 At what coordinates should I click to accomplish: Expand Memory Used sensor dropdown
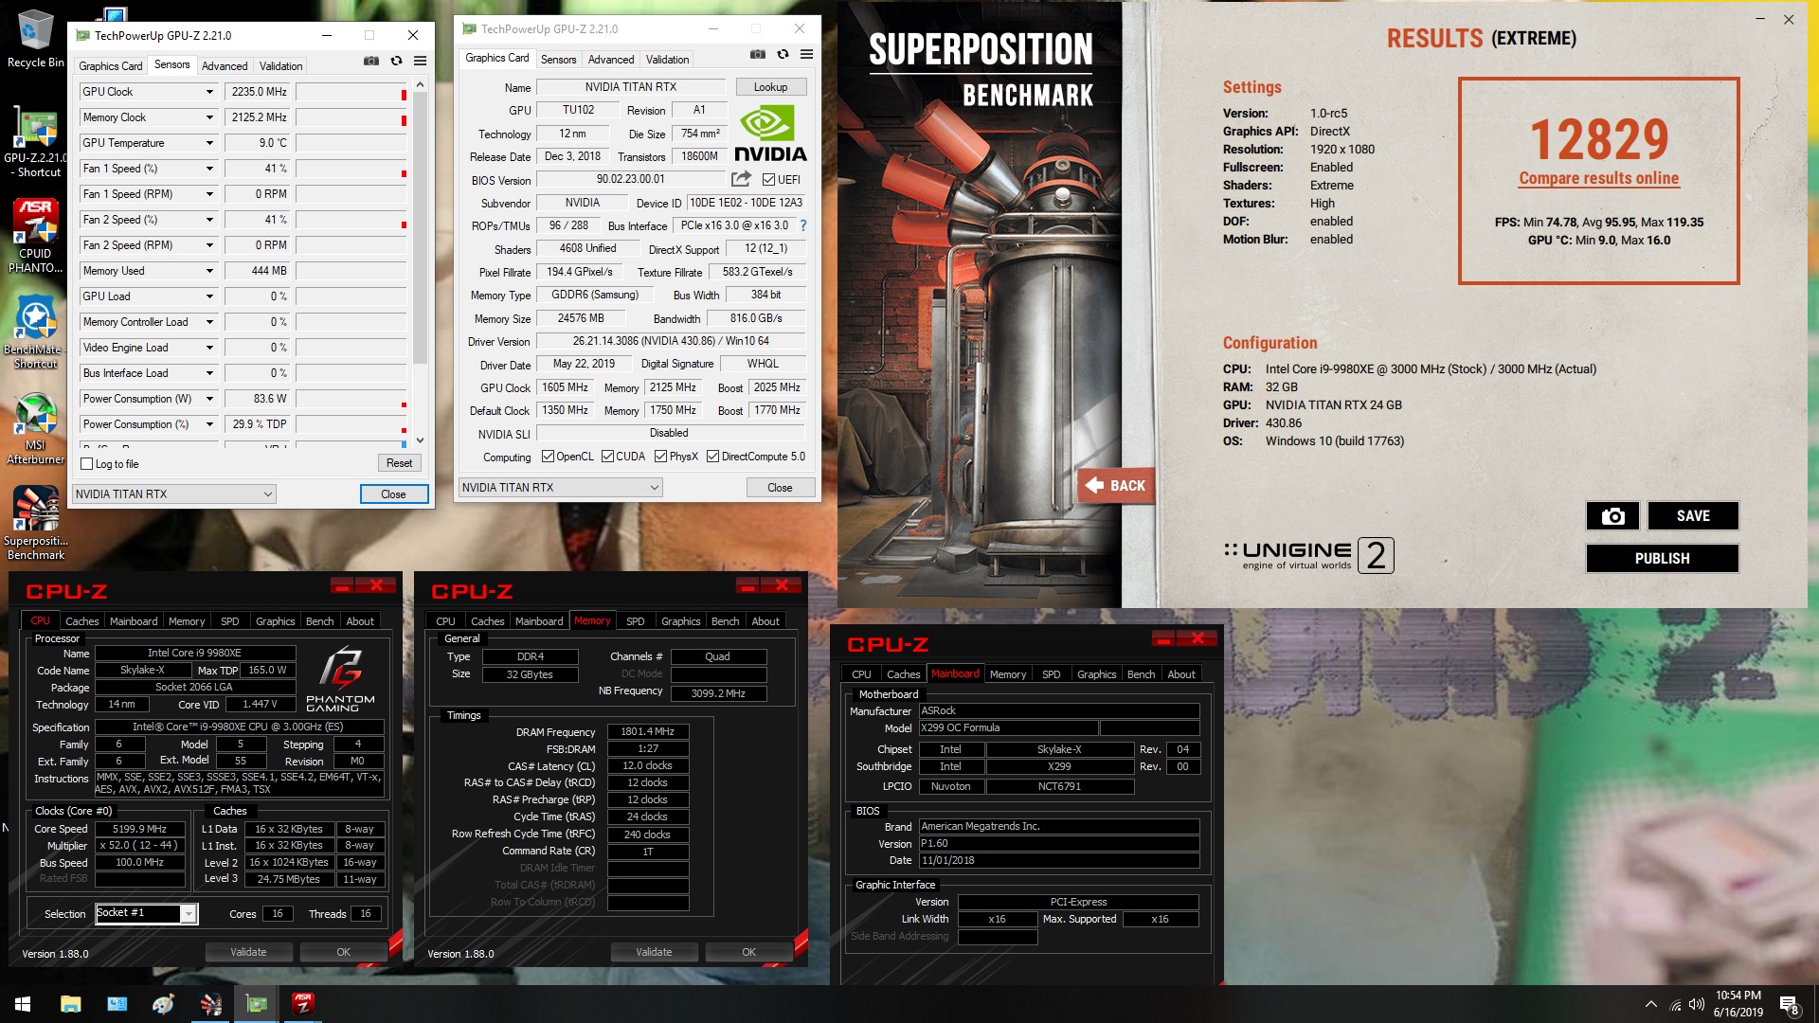point(209,271)
